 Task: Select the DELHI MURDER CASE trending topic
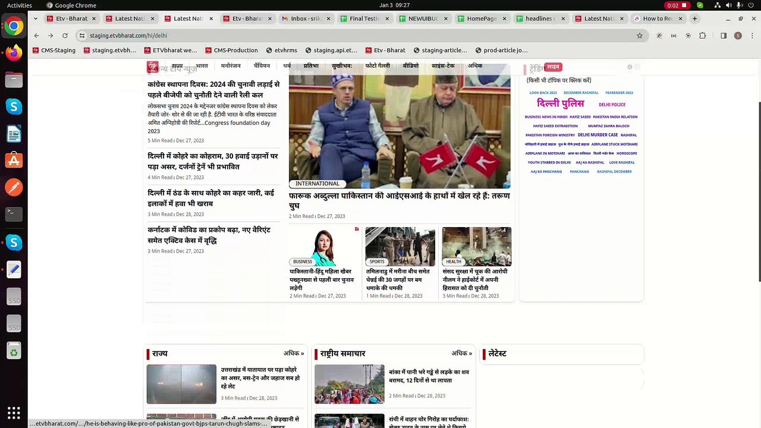(x=598, y=135)
